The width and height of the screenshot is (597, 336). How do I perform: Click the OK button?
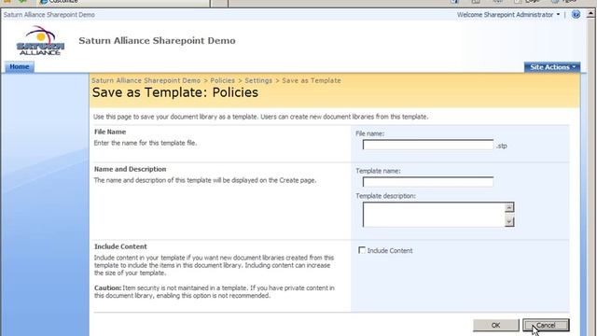pos(495,325)
